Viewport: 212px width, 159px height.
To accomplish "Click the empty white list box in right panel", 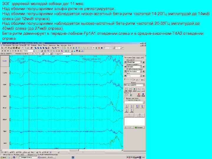I will coord(134,121).
